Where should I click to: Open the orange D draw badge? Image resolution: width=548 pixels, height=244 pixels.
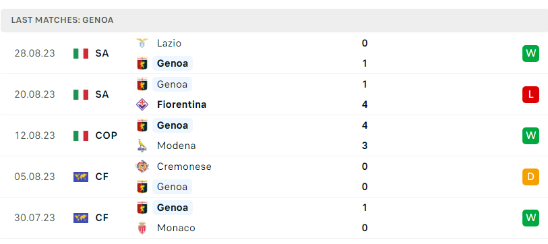point(530,177)
